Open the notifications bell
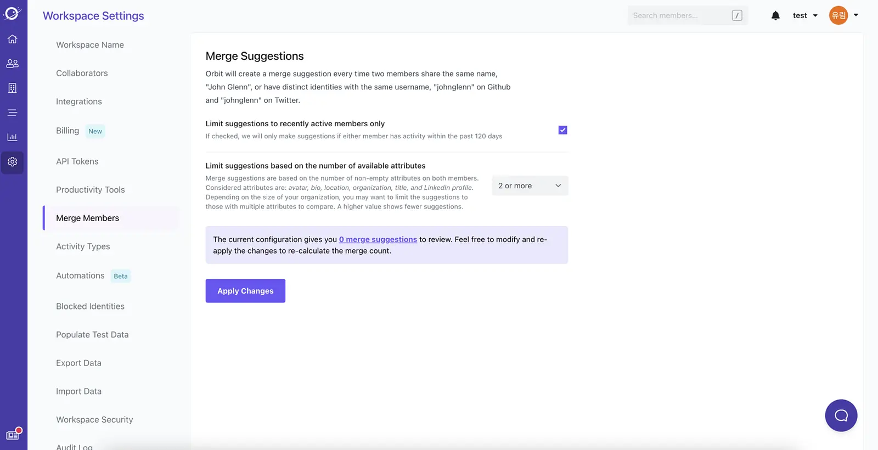The height and width of the screenshot is (450, 878). tap(775, 15)
